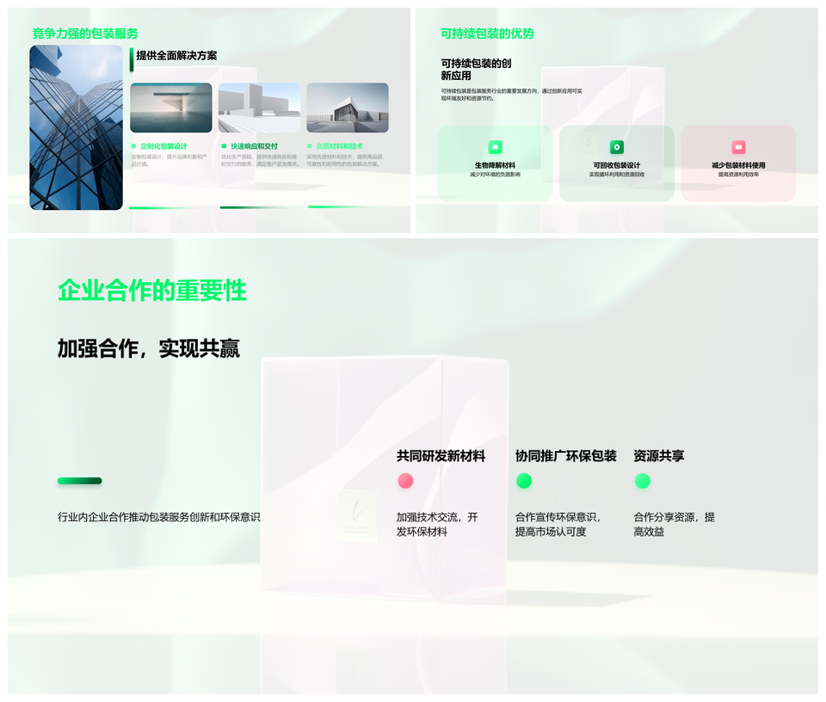Click the green square bullet beside 定制化包装设计

tap(133, 146)
